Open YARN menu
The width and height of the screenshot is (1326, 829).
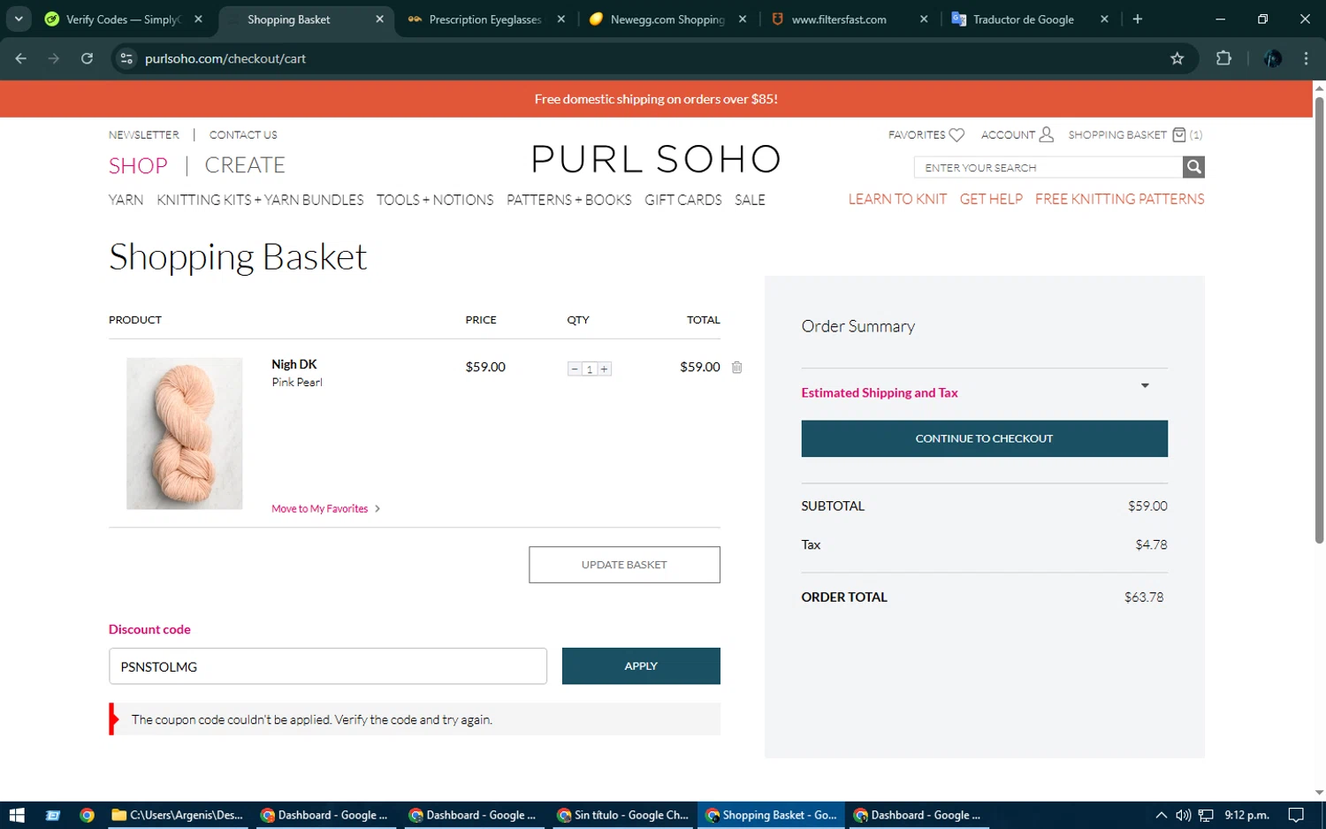point(126,200)
